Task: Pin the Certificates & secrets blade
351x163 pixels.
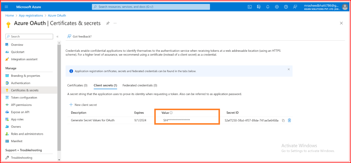Action: pyautogui.click(x=108, y=23)
